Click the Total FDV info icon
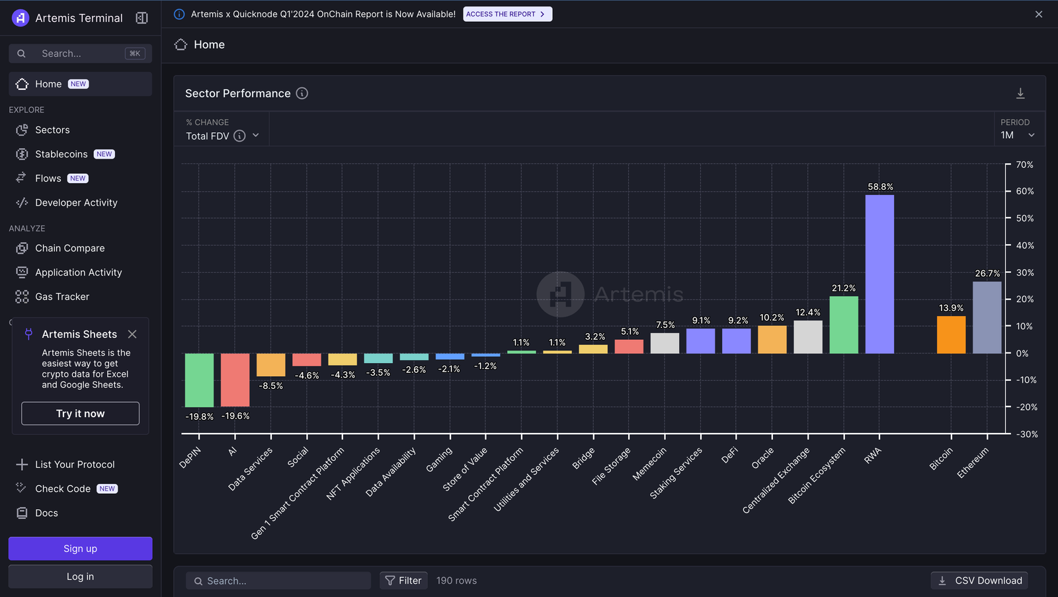The image size is (1058, 597). click(x=239, y=136)
